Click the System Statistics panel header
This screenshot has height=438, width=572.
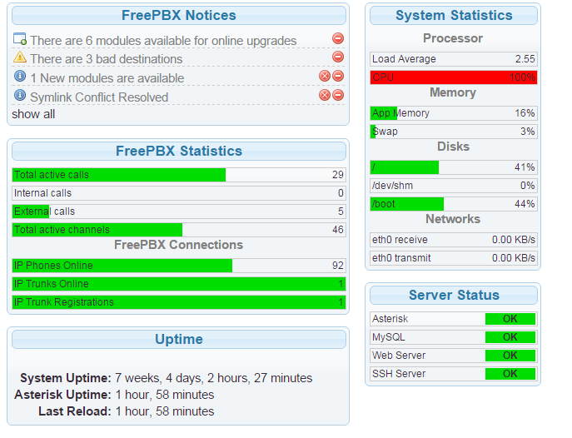(454, 15)
